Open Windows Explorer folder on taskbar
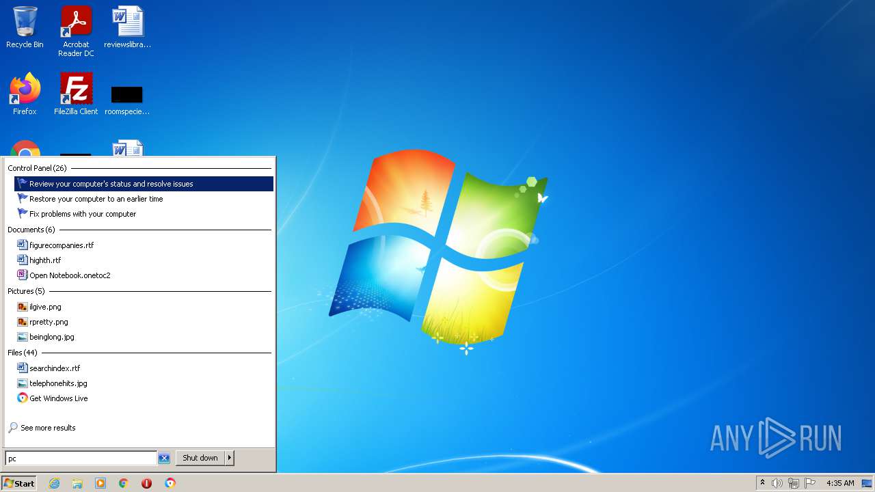This screenshot has height=492, width=875. click(77, 483)
